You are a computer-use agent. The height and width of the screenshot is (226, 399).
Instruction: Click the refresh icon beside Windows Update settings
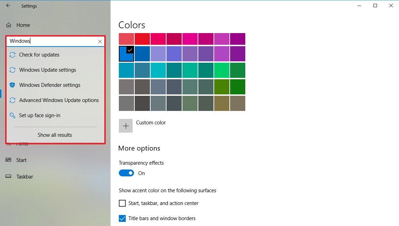[x=13, y=70]
